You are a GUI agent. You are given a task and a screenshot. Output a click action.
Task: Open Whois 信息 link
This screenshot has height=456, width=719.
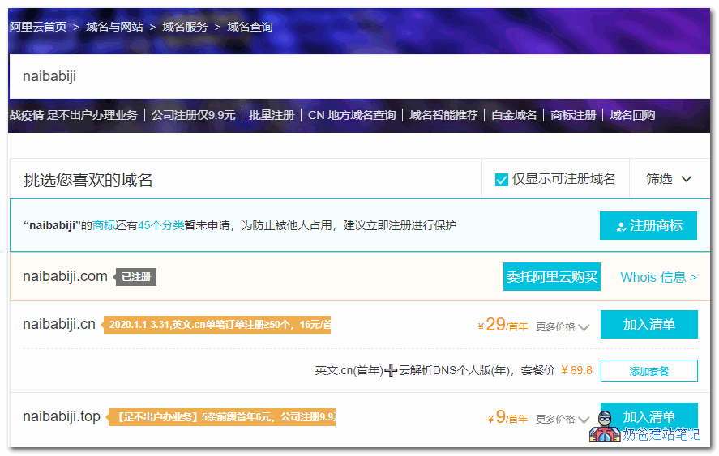[x=658, y=277]
